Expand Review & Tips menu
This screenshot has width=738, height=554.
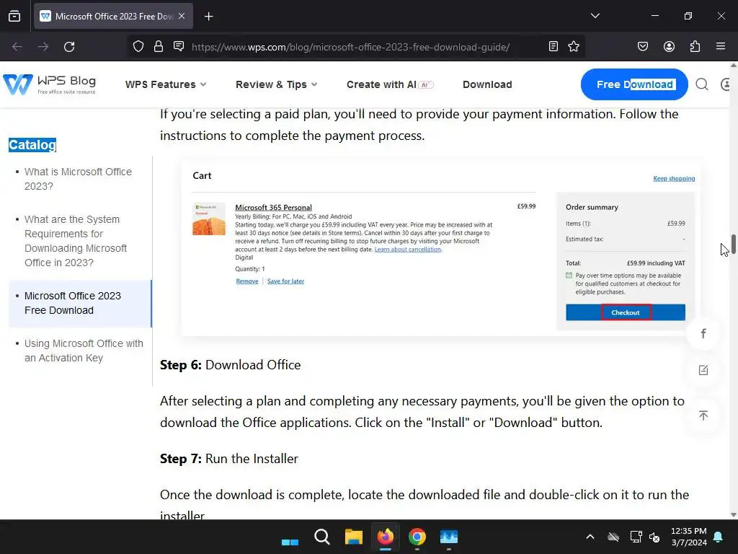pyautogui.click(x=277, y=84)
